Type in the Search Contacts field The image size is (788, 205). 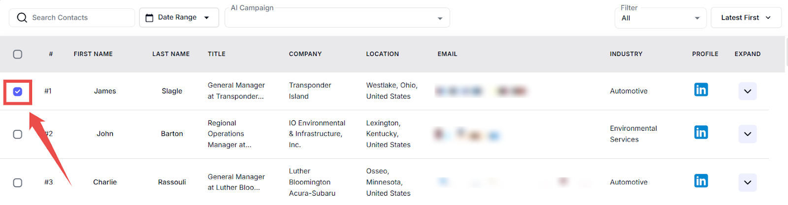pyautogui.click(x=79, y=18)
